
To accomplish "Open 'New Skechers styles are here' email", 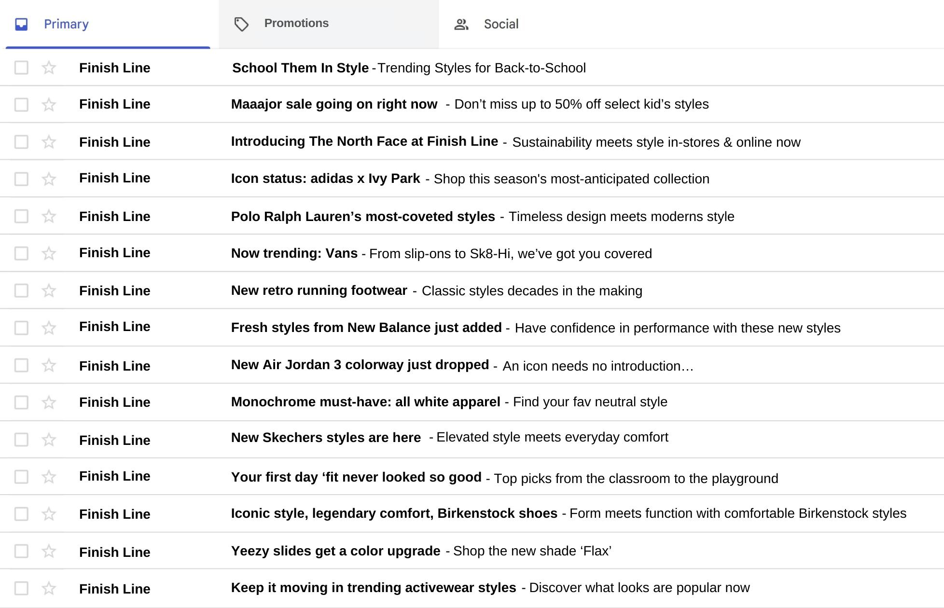I will (326, 438).
